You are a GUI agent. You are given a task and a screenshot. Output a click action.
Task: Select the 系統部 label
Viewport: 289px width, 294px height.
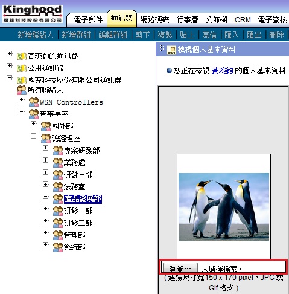pos(75,247)
